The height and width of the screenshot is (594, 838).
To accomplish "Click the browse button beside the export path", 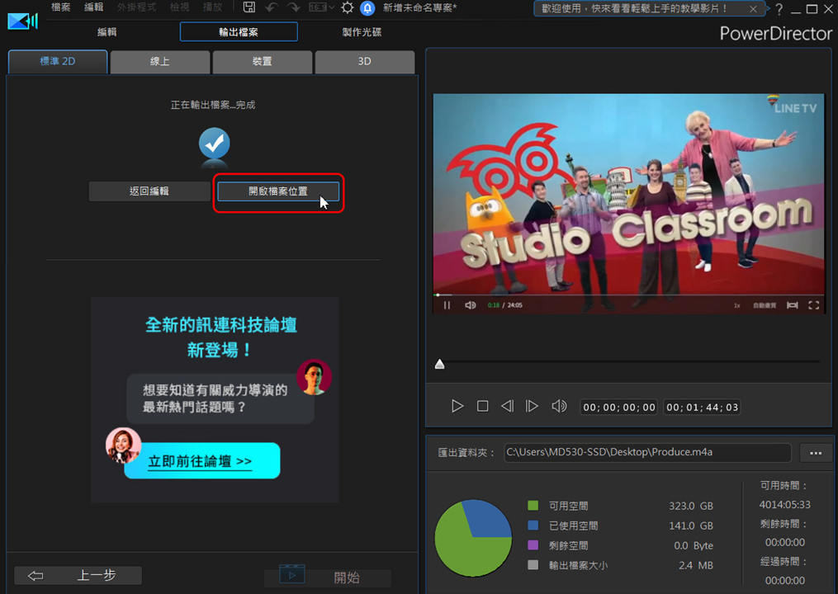I will [x=816, y=453].
